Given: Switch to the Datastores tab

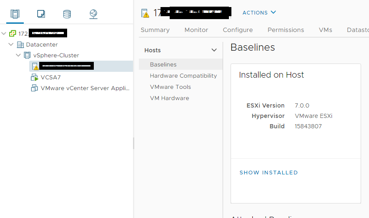Looking at the screenshot, I should pyautogui.click(x=358, y=30).
